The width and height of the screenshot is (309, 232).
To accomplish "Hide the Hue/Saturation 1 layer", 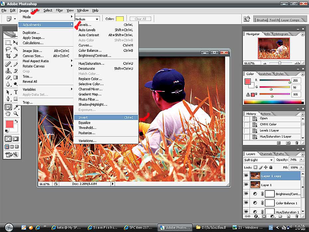I will [246, 211].
